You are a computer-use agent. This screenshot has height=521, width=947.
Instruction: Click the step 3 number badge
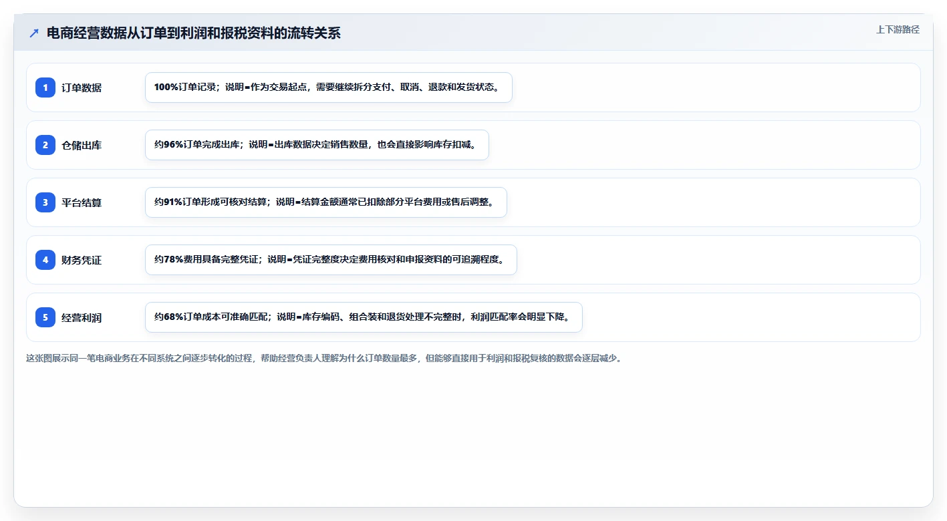[x=45, y=202]
